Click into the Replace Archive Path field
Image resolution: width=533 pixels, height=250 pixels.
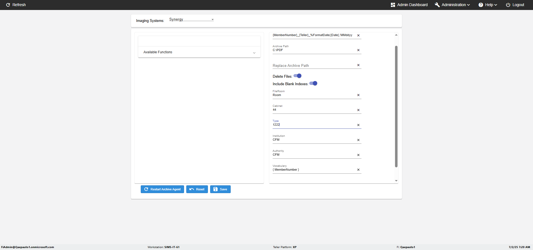point(314,65)
